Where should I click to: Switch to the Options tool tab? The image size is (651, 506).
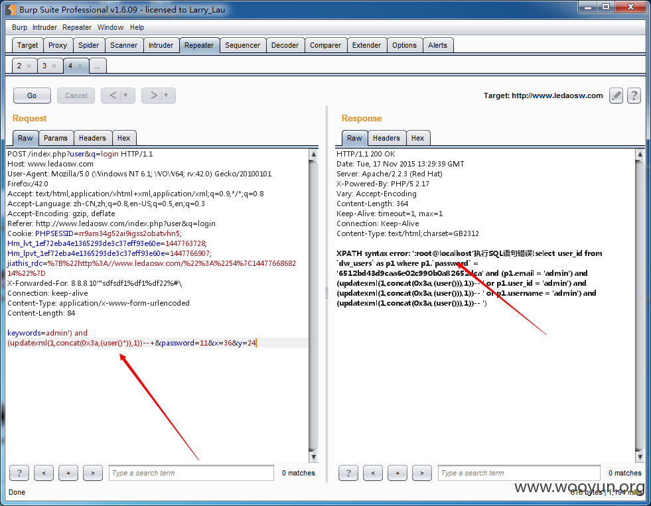click(404, 45)
